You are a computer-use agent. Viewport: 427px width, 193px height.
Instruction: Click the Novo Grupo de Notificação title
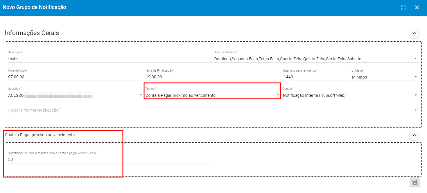(34, 7)
